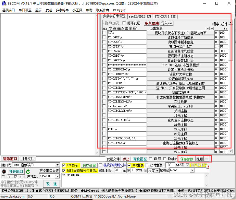Click 清除窗口 button

10,159
